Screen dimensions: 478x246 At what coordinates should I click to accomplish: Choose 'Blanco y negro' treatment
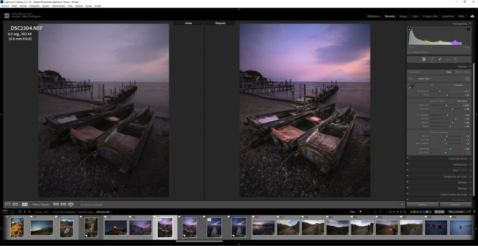463,72
